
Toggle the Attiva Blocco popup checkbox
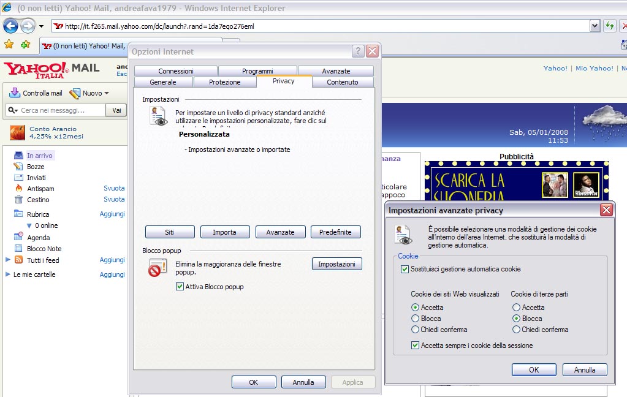tap(180, 286)
